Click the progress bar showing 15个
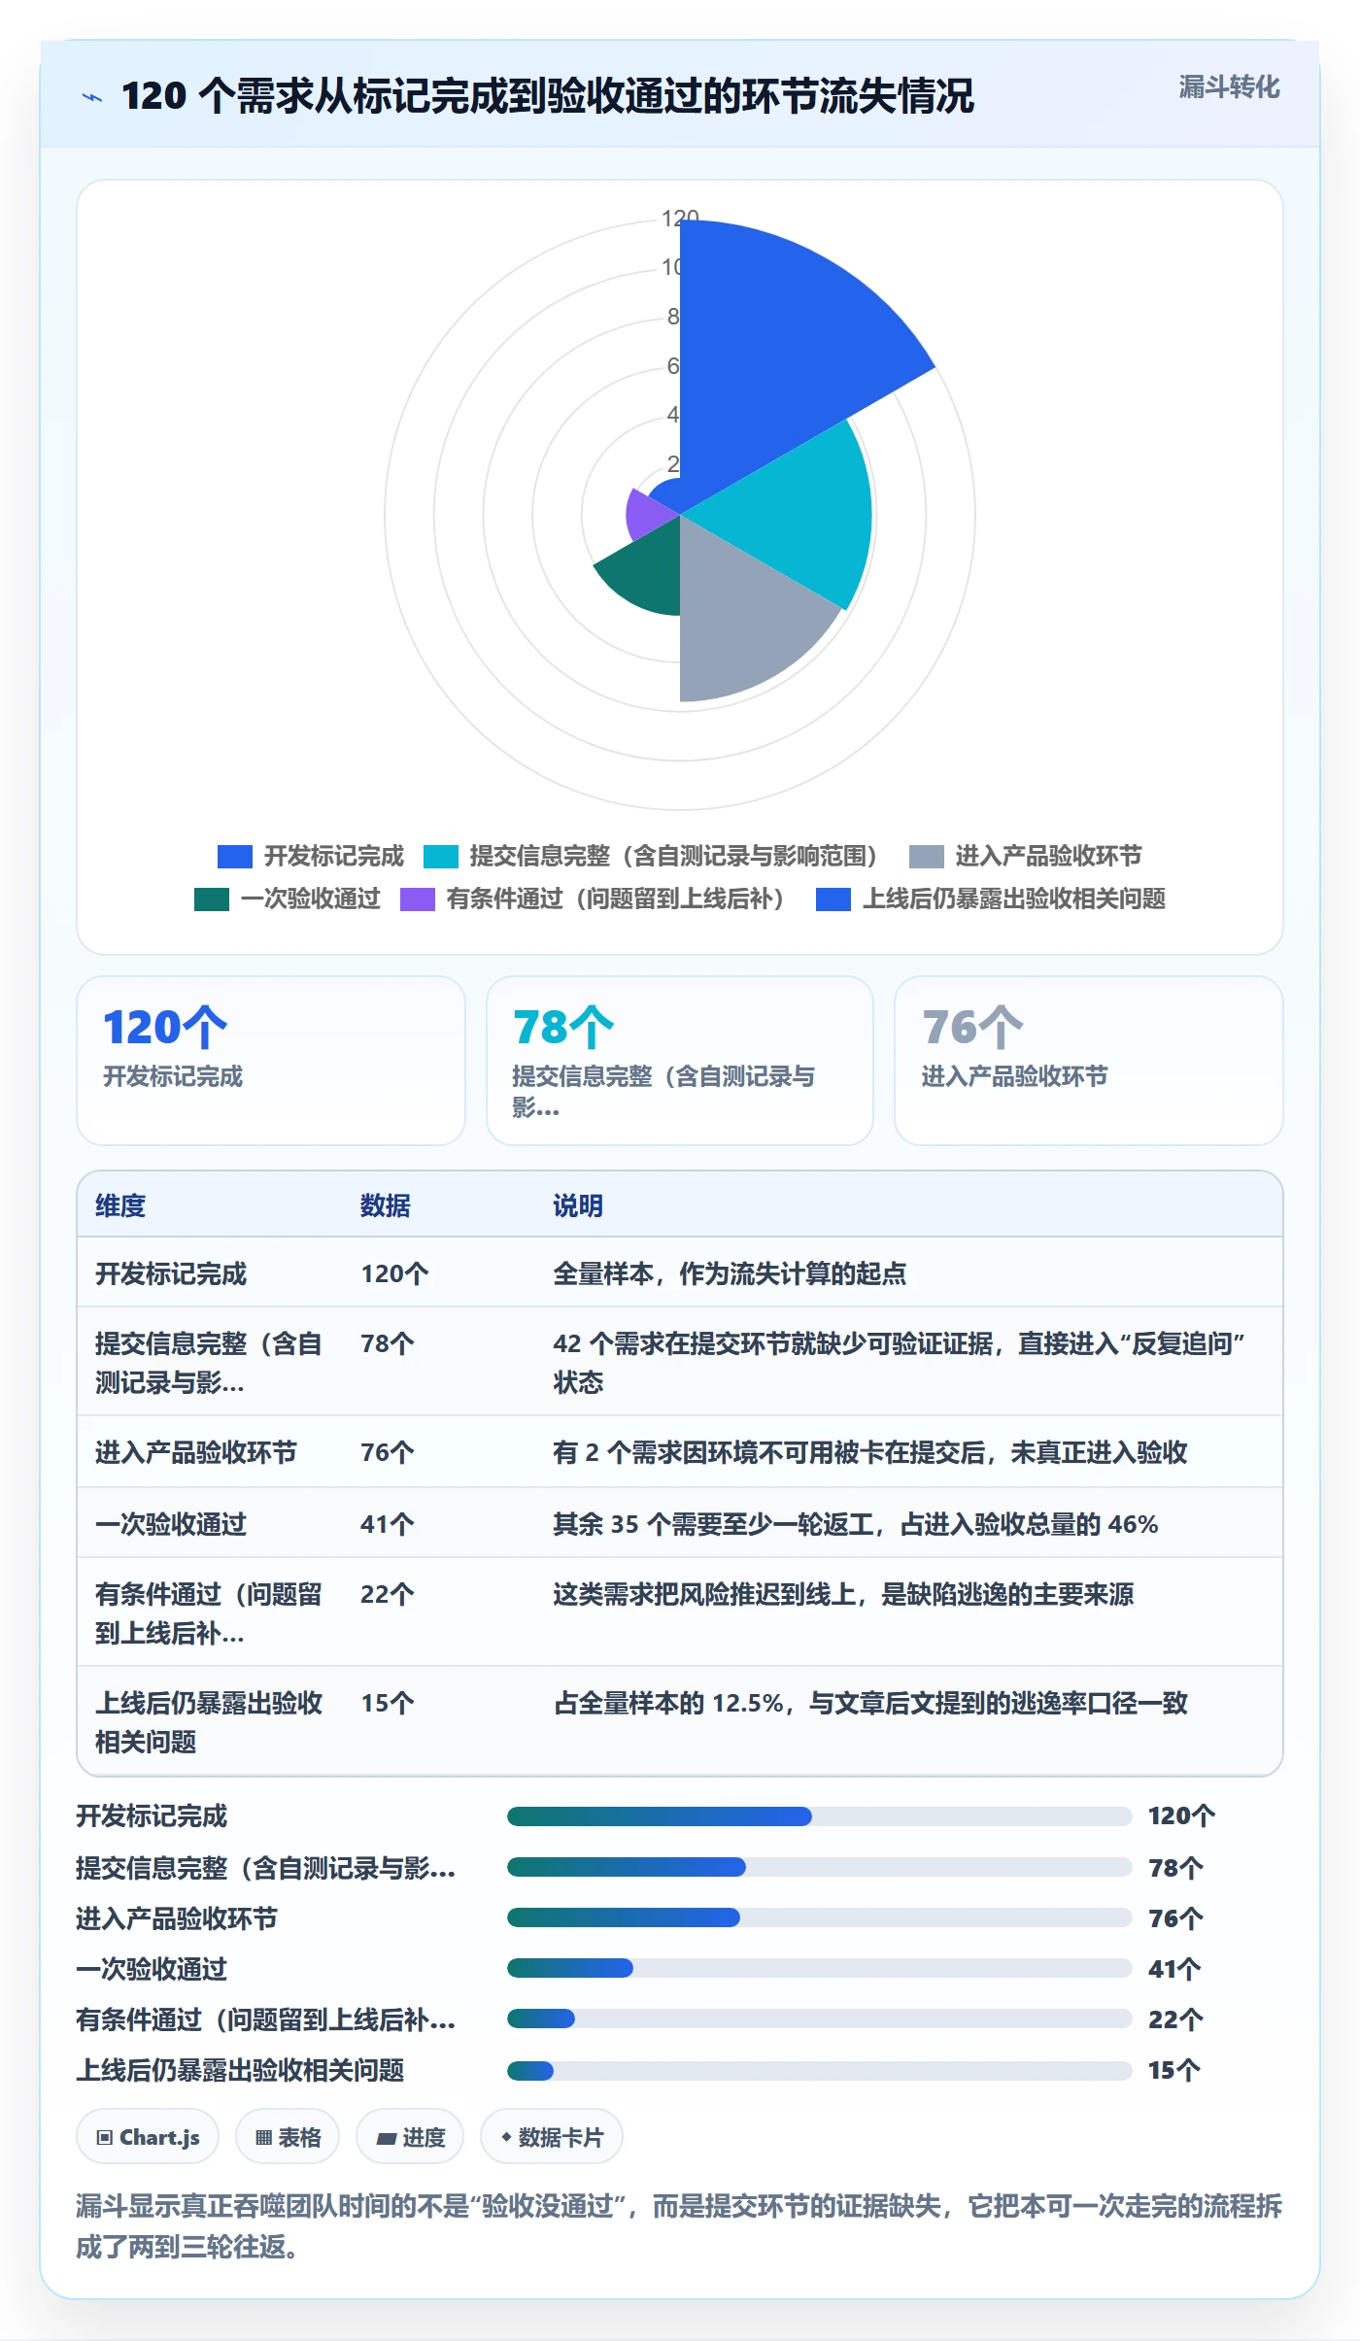Image resolution: width=1360 pixels, height=2341 pixels. coord(819,2071)
